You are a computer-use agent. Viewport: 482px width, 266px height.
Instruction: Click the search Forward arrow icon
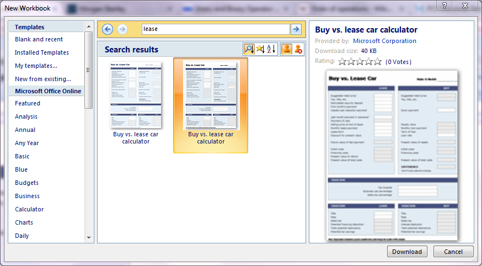pos(122,29)
